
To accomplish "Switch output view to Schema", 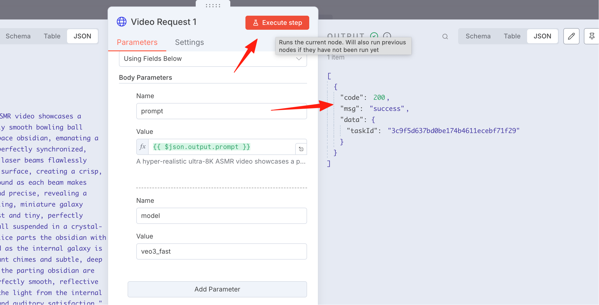I will tap(478, 36).
